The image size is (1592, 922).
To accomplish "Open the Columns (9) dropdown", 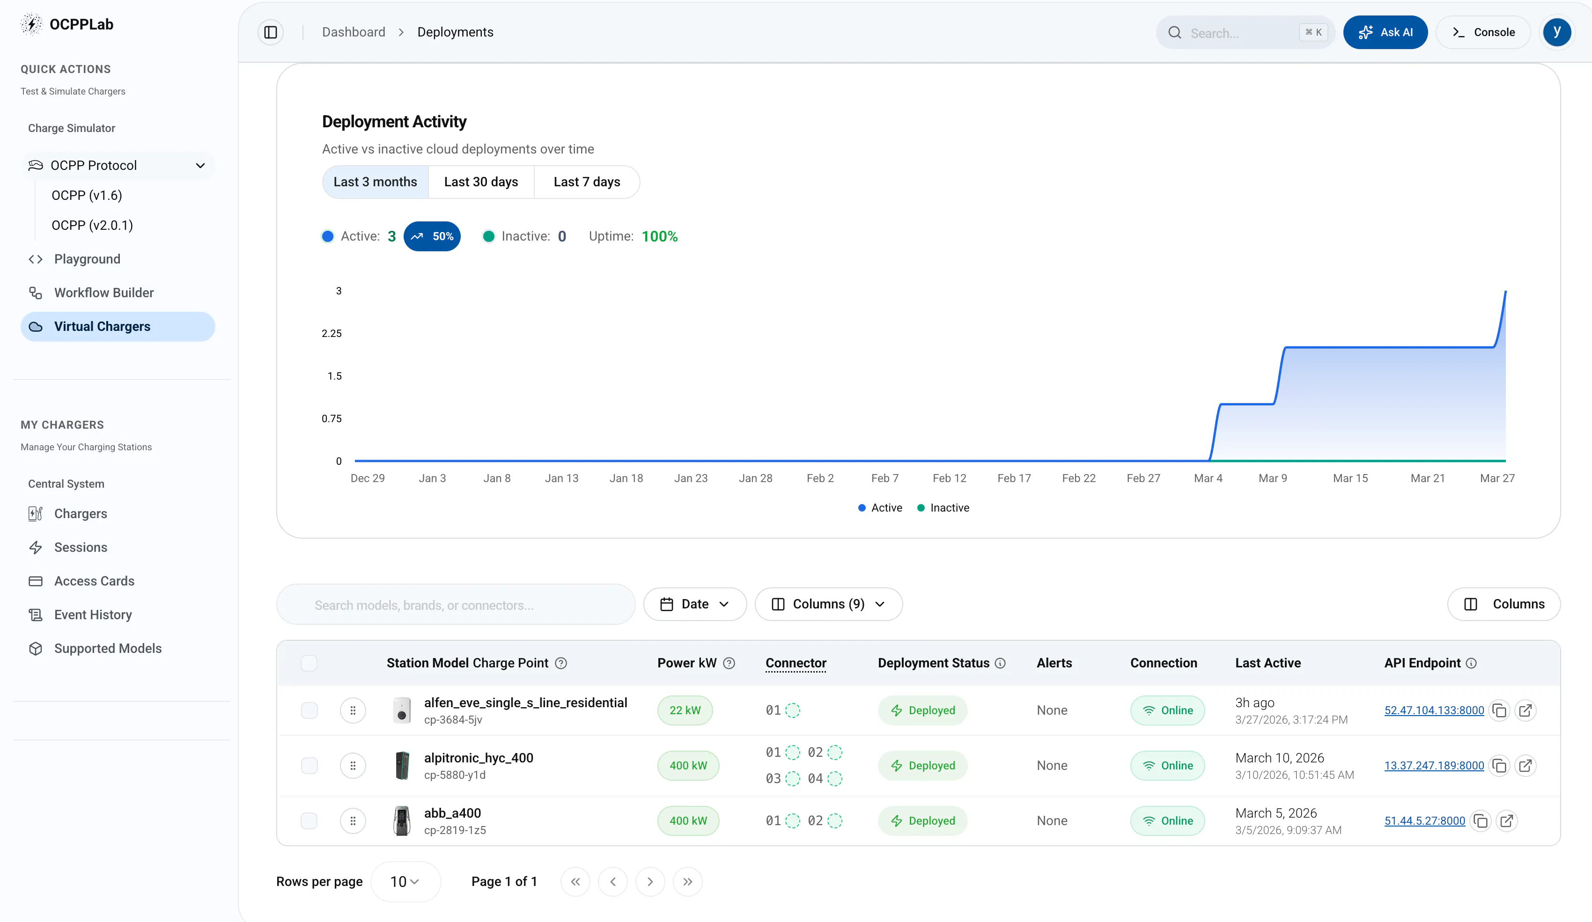I will 828,604.
